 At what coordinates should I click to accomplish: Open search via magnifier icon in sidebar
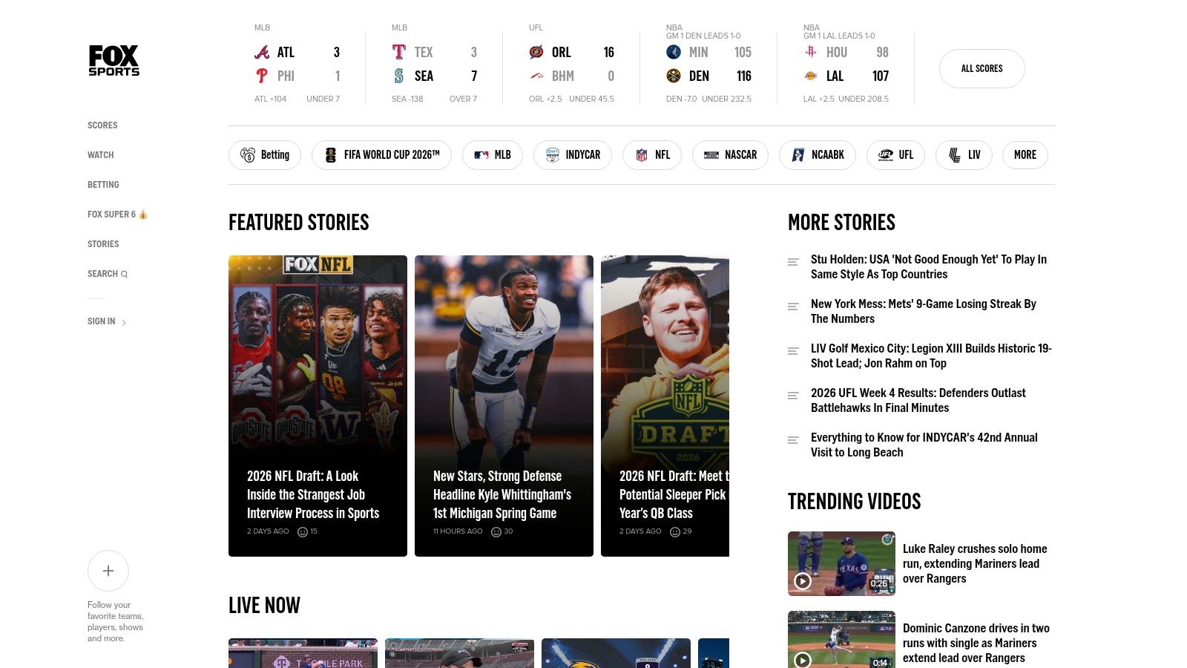pyautogui.click(x=125, y=274)
